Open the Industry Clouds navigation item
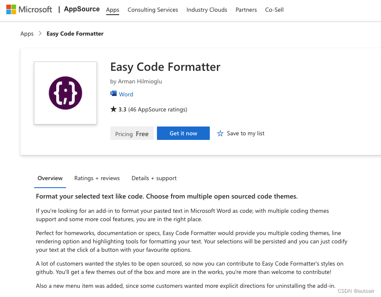381x297 pixels. (x=206, y=10)
